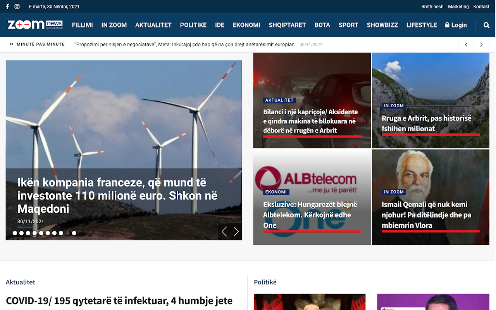Select the eighth slider dot

[61, 233]
